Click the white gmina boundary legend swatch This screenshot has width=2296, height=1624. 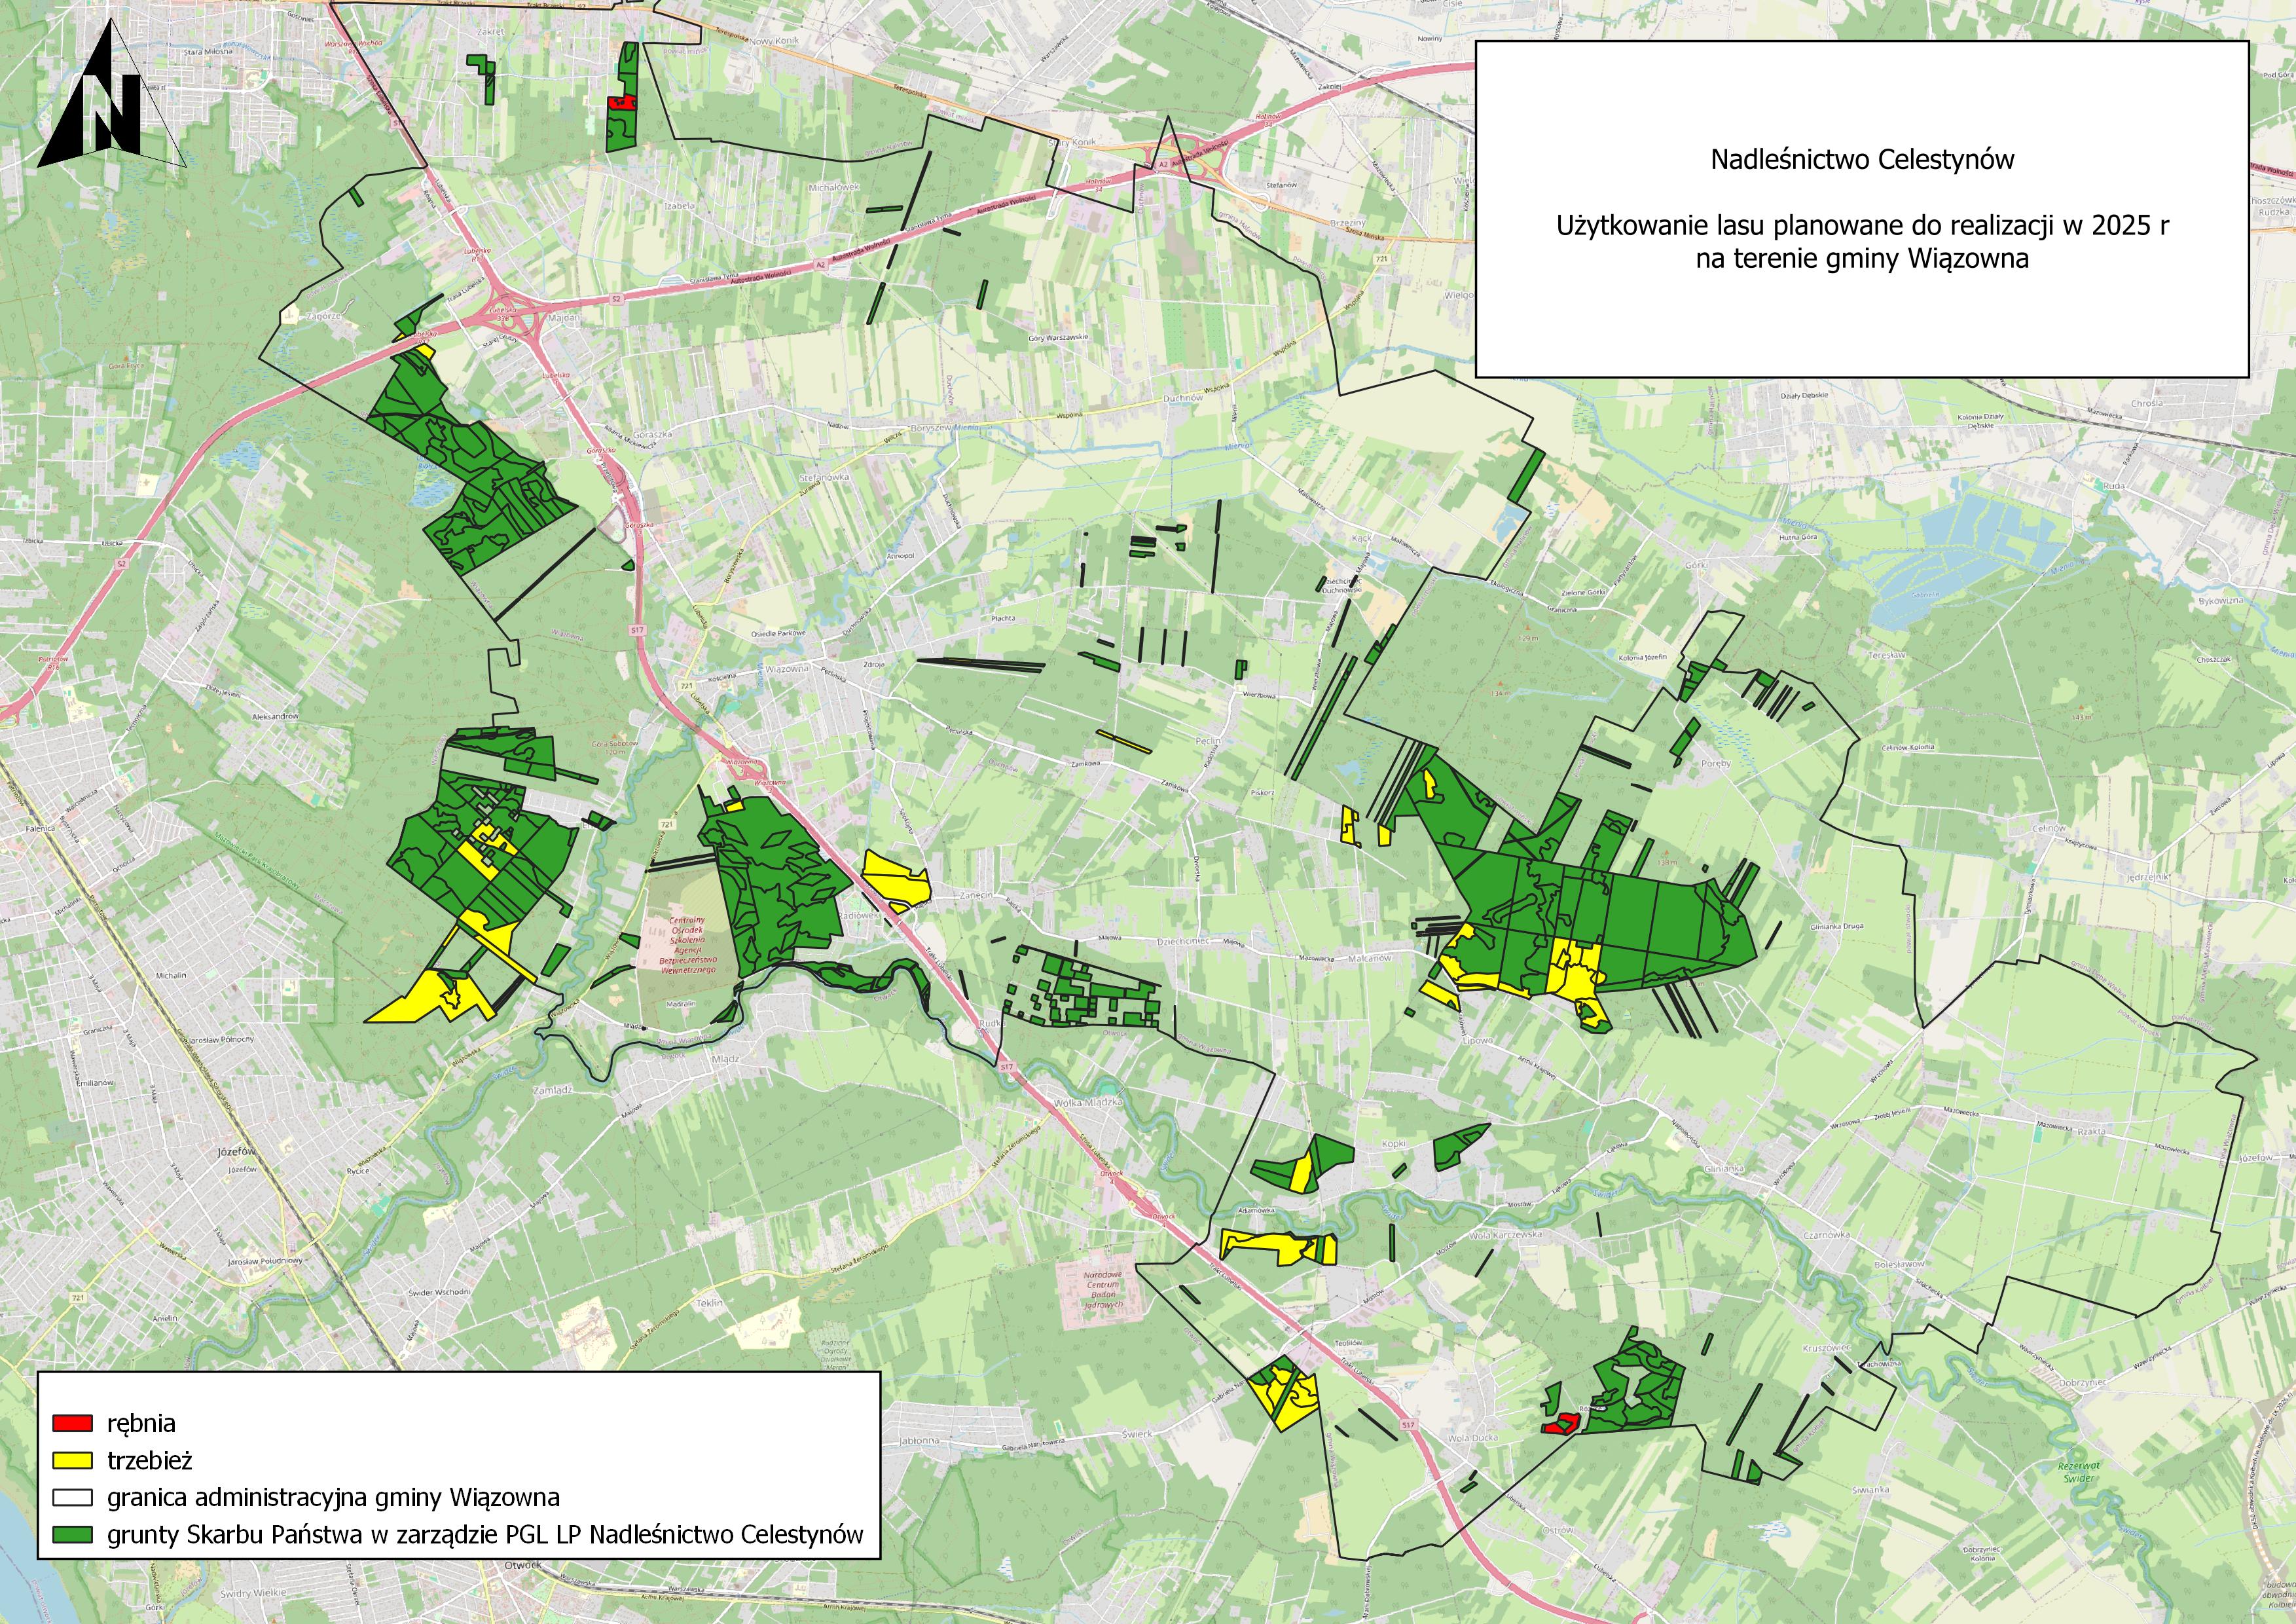72,1497
